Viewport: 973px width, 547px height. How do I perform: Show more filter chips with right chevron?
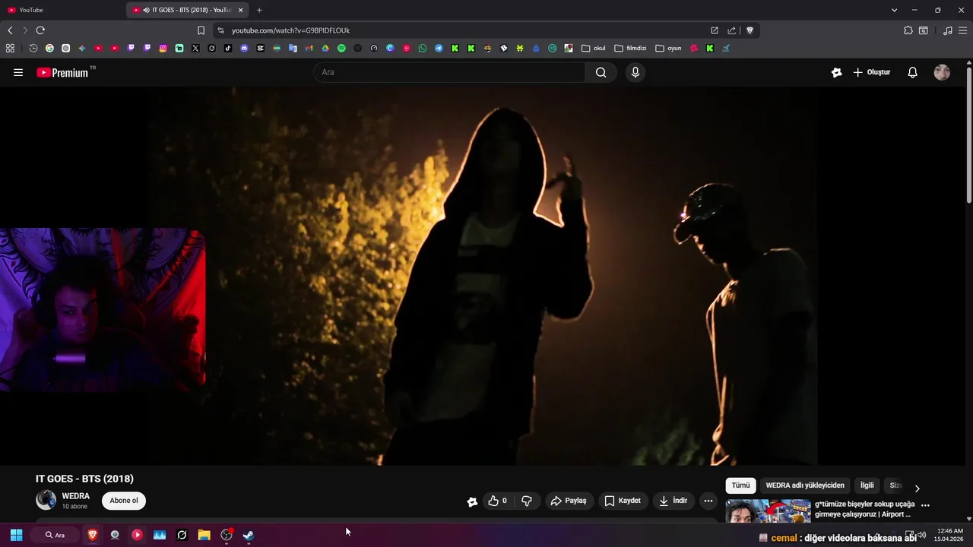(917, 489)
